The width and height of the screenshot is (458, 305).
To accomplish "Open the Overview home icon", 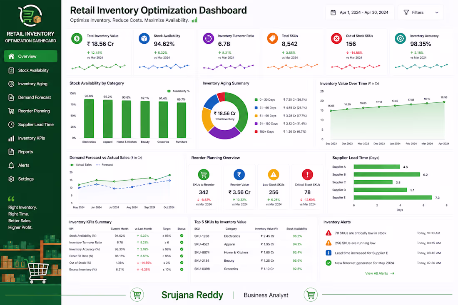I will pyautogui.click(x=11, y=56).
